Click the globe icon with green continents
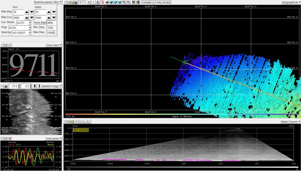The width and height of the screenshot is (301, 171). click(116, 2)
